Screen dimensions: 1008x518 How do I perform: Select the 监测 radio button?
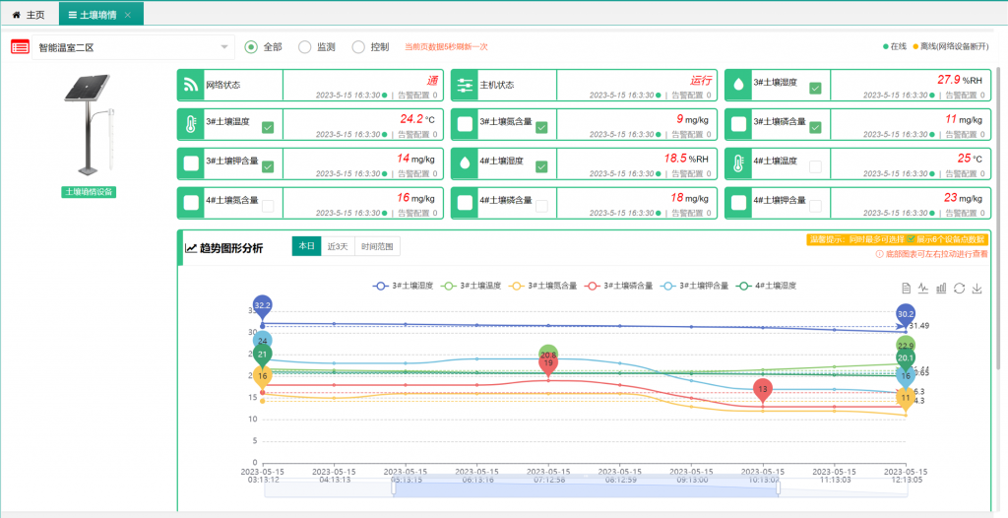(304, 46)
